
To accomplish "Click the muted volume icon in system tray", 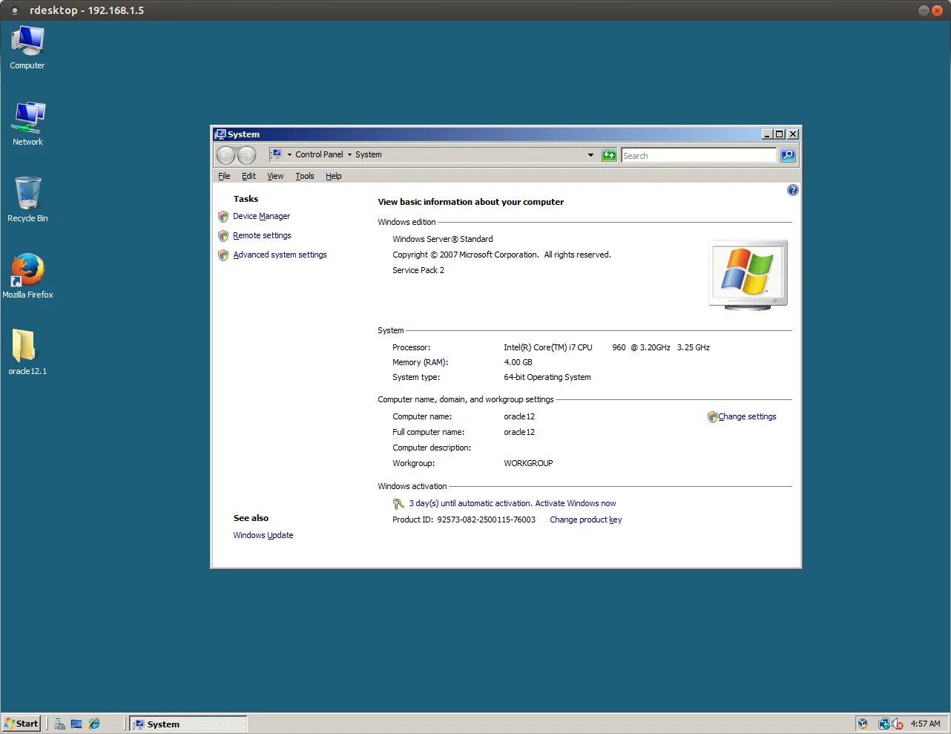I will [x=896, y=724].
